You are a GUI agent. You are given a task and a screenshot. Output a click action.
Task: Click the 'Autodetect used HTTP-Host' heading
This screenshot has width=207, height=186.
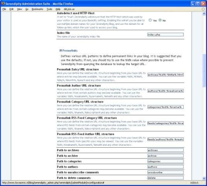click(76, 13)
